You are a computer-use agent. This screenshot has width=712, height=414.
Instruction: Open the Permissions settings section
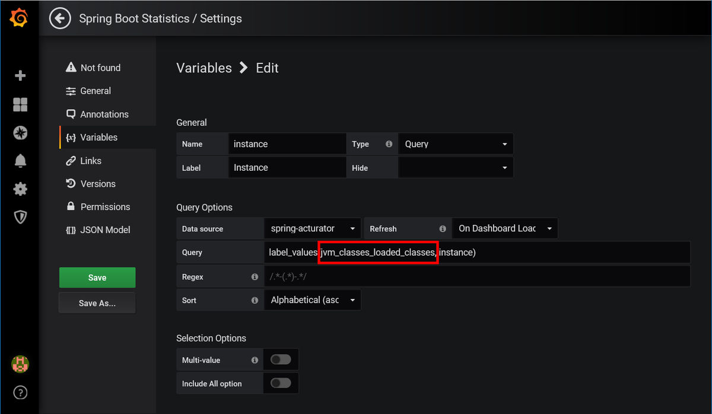tap(97, 206)
